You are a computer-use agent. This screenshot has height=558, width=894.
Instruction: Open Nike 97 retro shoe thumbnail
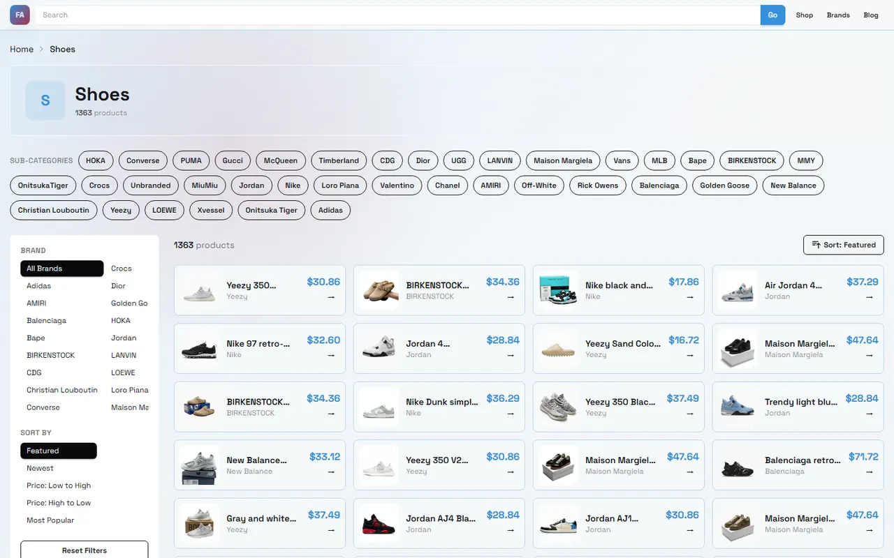click(x=199, y=349)
